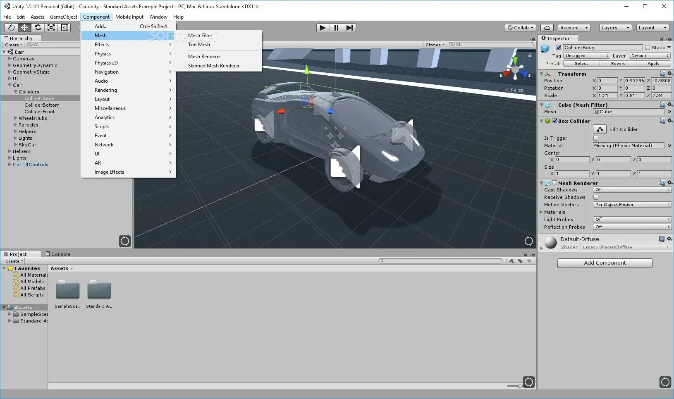Open the Reflection Probes dropdown
This screenshot has height=399, width=674.
pos(632,227)
